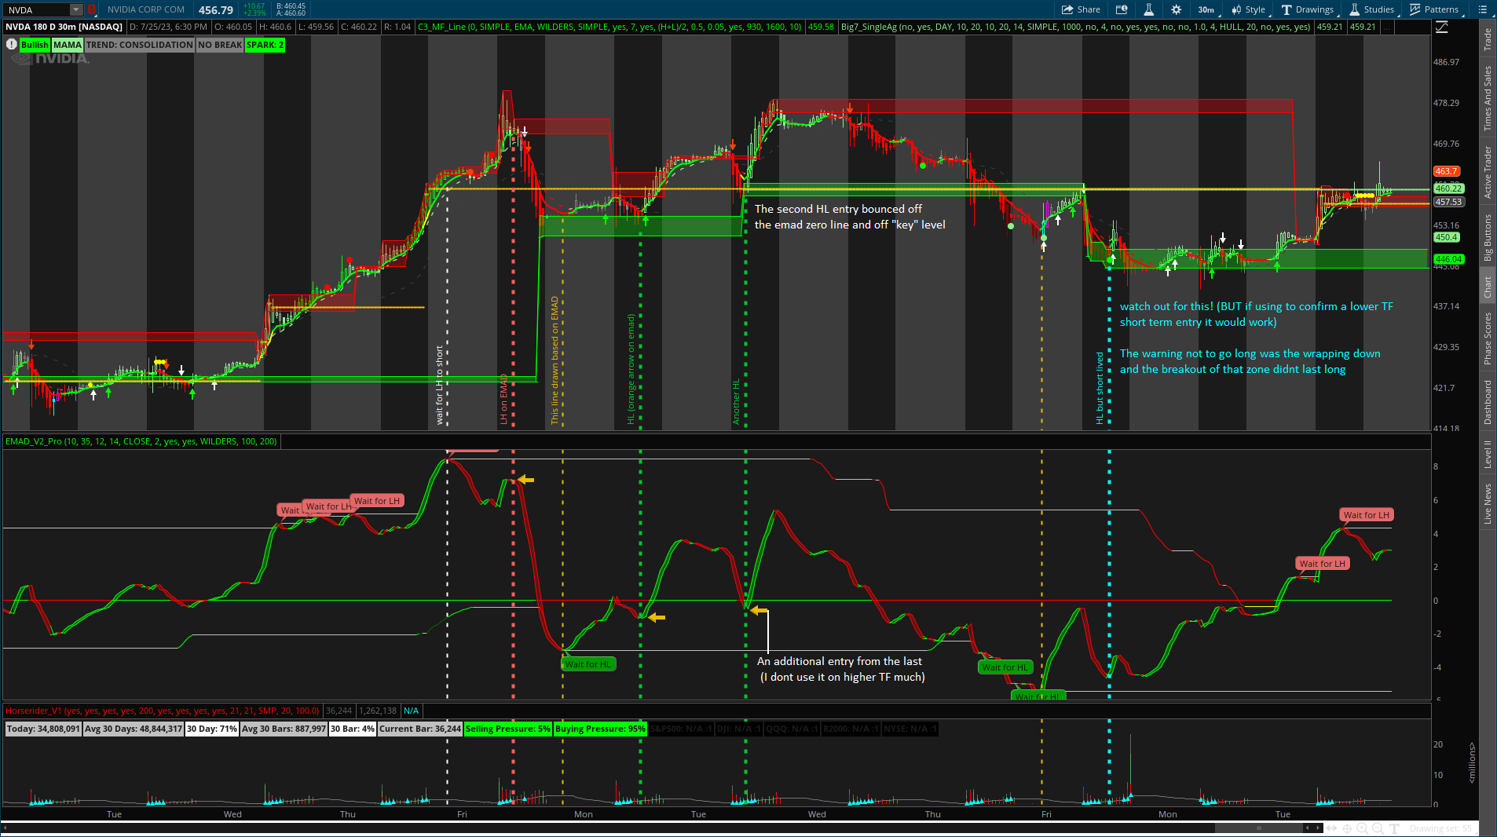Click the 460.22 green price bubble

[x=1448, y=188]
